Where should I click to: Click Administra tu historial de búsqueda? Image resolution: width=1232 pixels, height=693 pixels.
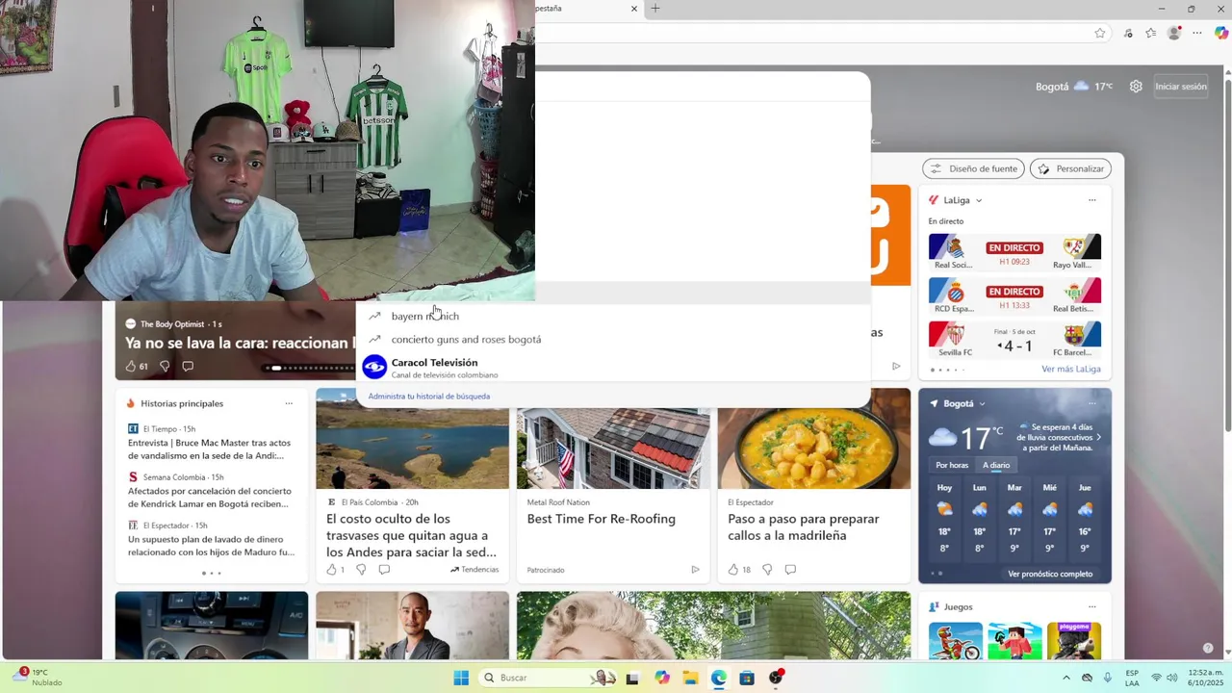(428, 397)
